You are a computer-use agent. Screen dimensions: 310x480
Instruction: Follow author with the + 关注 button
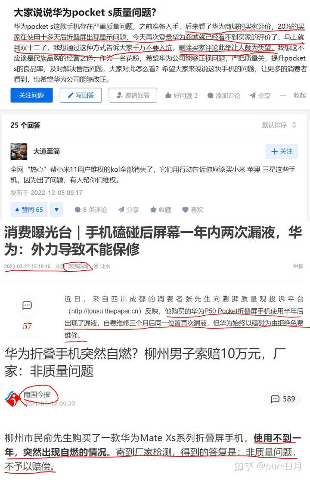[x=282, y=151]
